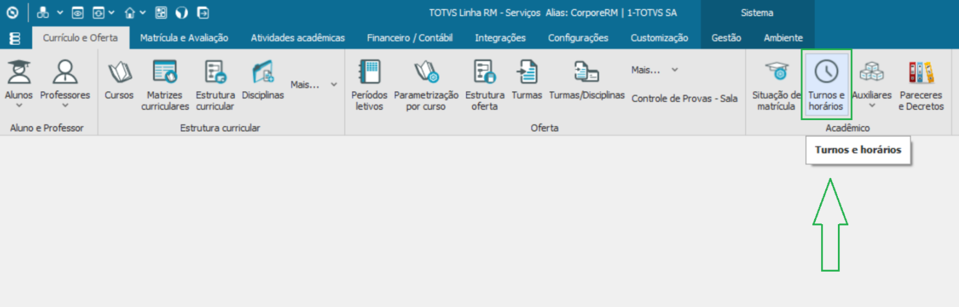Expand dropdown arrow beside network nodes icon
The width and height of the screenshot is (959, 307).
[x=59, y=12]
